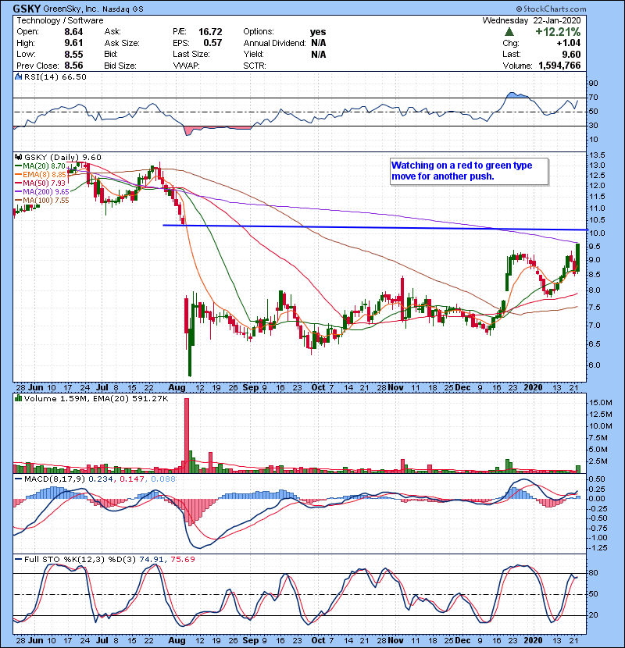Screen dimensions: 625x648
Task: Select the GSKY ticker symbol in the header
Action: click(27, 9)
